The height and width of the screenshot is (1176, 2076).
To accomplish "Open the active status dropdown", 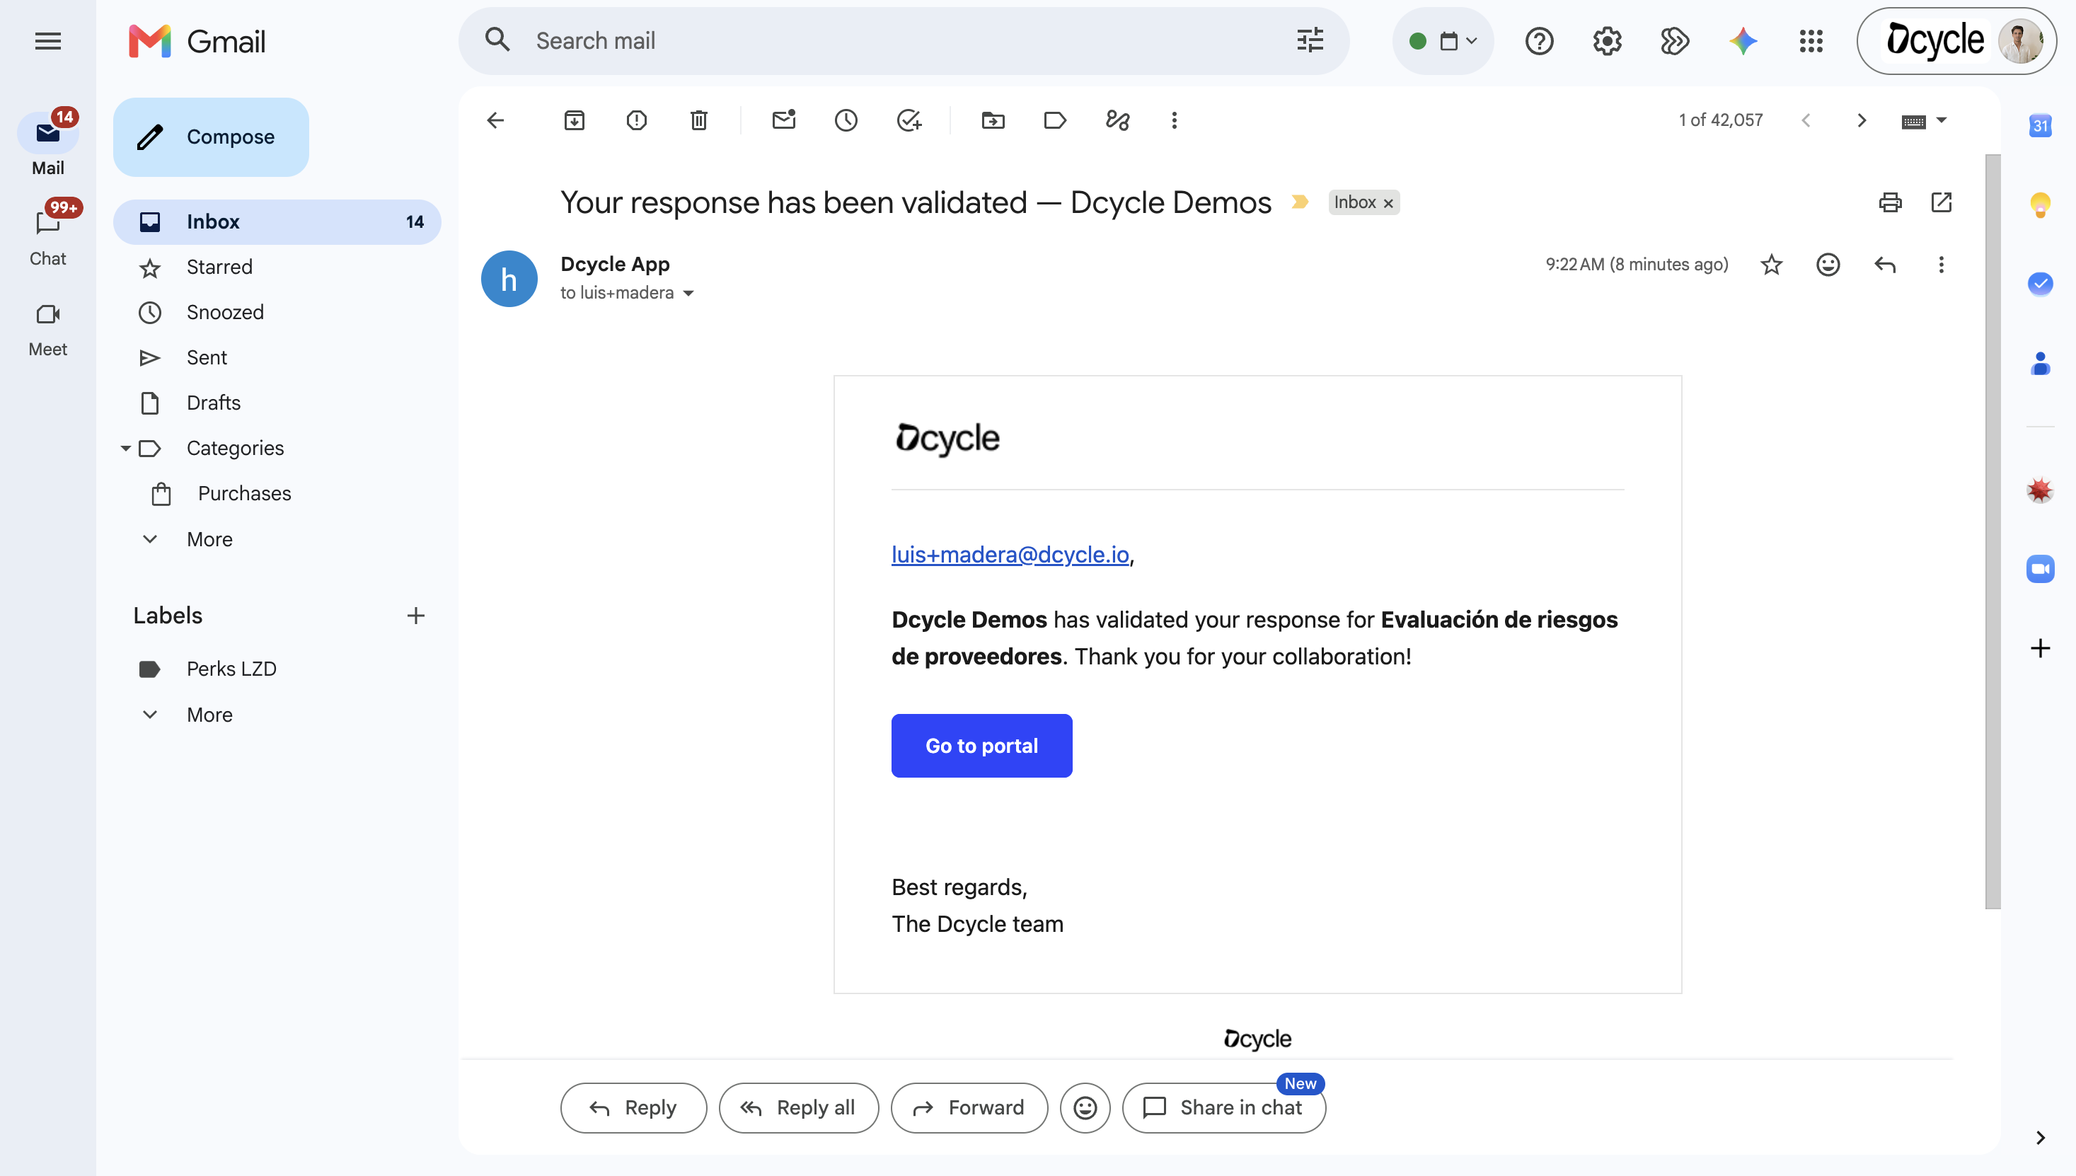I will pyautogui.click(x=1443, y=41).
